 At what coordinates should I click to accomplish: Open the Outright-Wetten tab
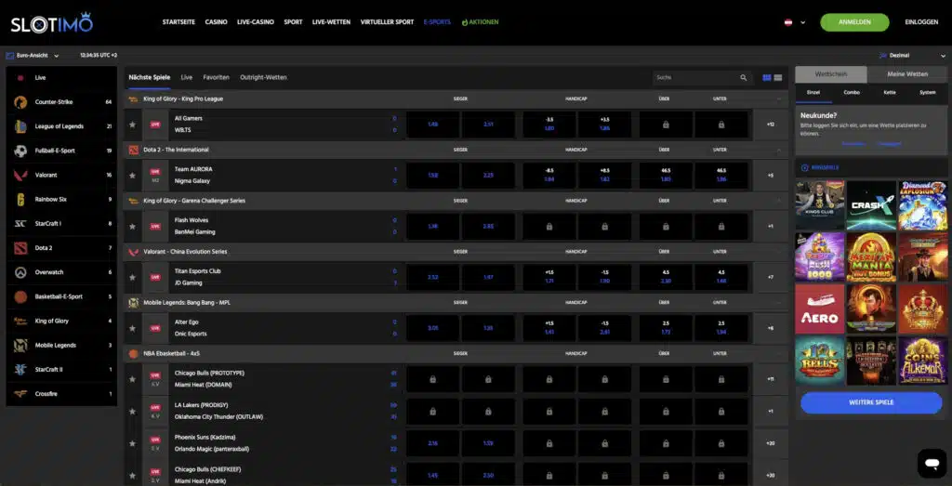click(263, 78)
